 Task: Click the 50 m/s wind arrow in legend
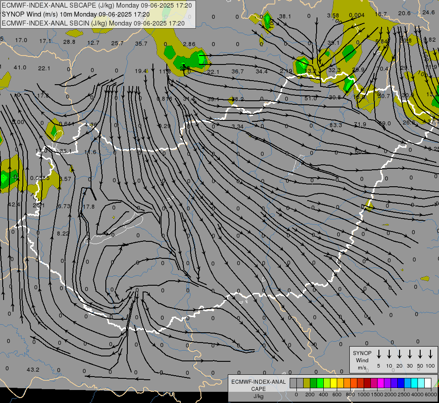point(420,354)
